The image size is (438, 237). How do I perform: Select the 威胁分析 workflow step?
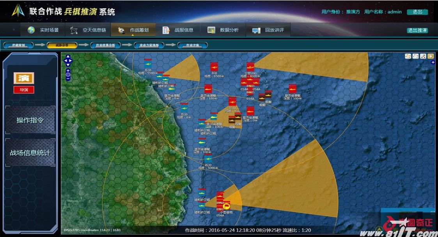point(62,45)
